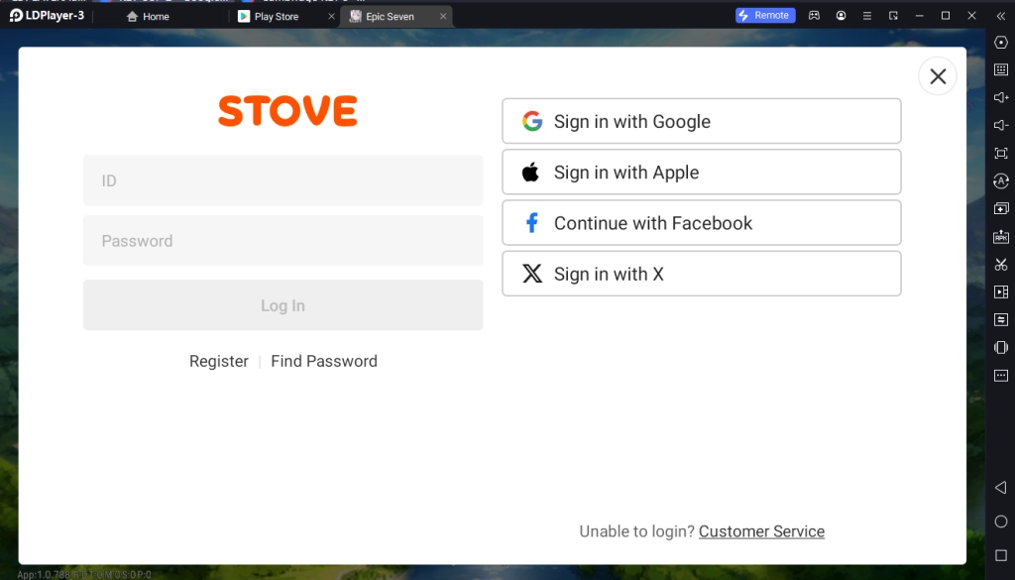Open LDPlayer settings hexagon icon
The image size is (1015, 580).
coord(1001,42)
